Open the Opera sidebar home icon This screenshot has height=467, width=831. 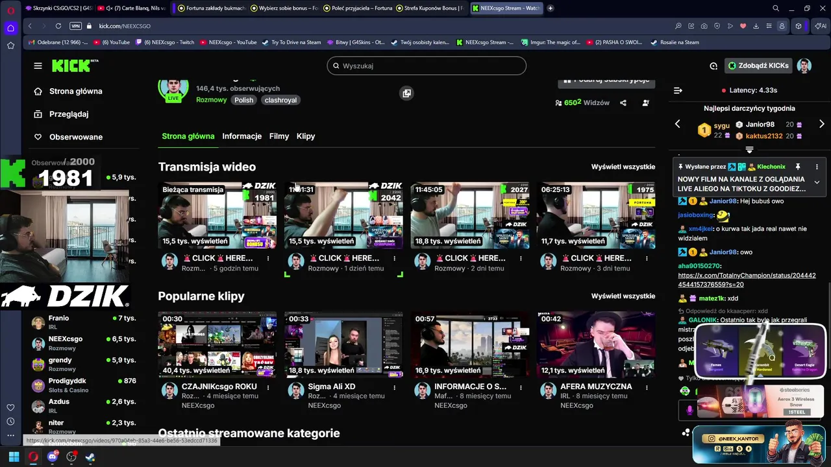[10, 28]
